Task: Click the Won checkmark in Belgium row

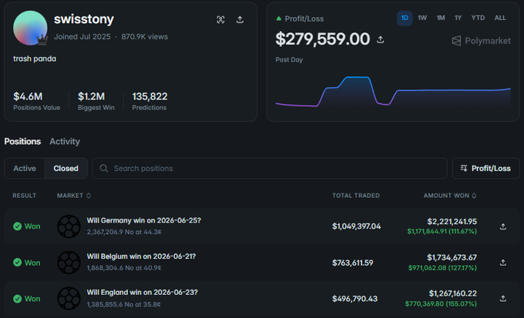Action: pos(18,263)
